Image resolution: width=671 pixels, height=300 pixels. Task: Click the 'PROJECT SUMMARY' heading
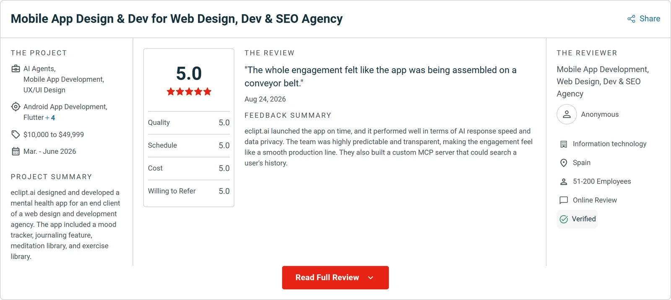click(x=52, y=177)
